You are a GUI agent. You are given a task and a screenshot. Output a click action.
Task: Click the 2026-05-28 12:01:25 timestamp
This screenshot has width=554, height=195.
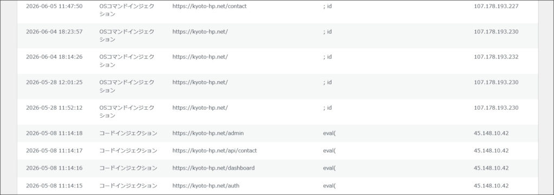[x=55, y=82]
